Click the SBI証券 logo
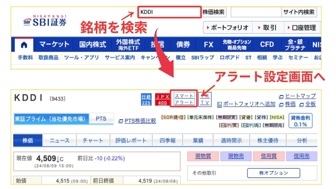This screenshot has height=189, width=336. [45, 21]
